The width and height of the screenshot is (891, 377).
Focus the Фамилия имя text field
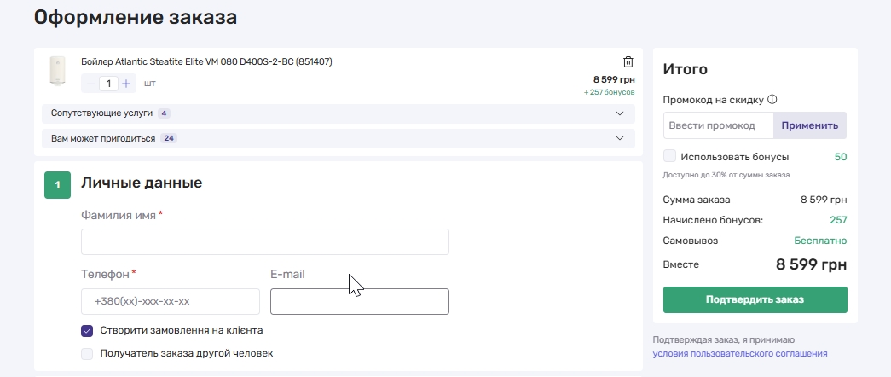coord(264,242)
